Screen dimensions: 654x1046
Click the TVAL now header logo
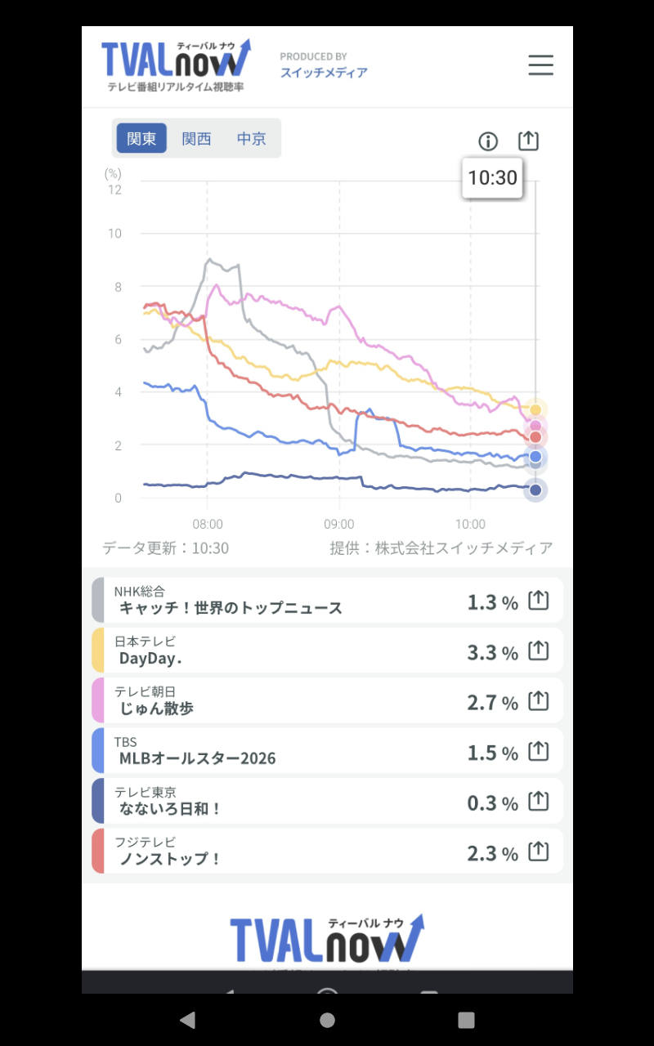(x=176, y=65)
